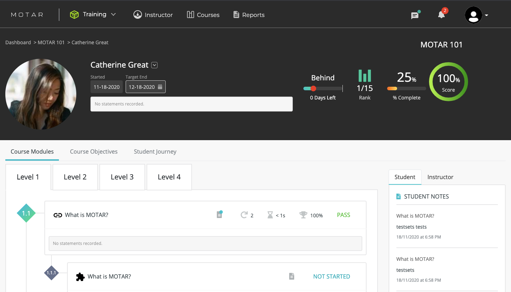Open the calendar picker for Target End date
This screenshot has height=292, width=511.
pos(160,87)
